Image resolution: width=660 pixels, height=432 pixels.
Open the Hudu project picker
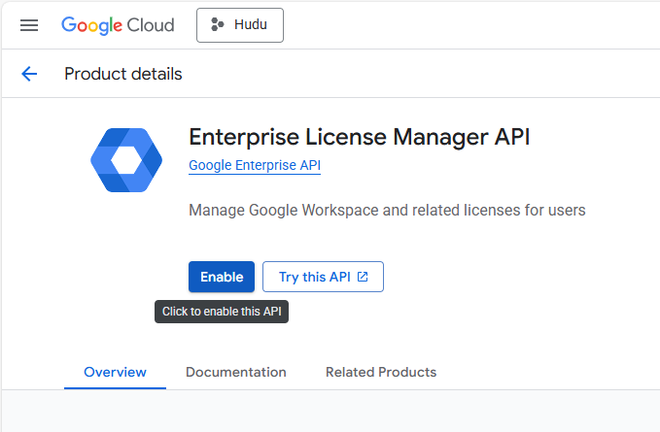[240, 25]
